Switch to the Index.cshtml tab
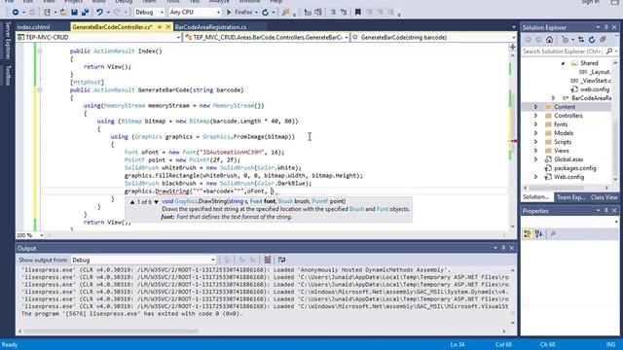 [33, 27]
